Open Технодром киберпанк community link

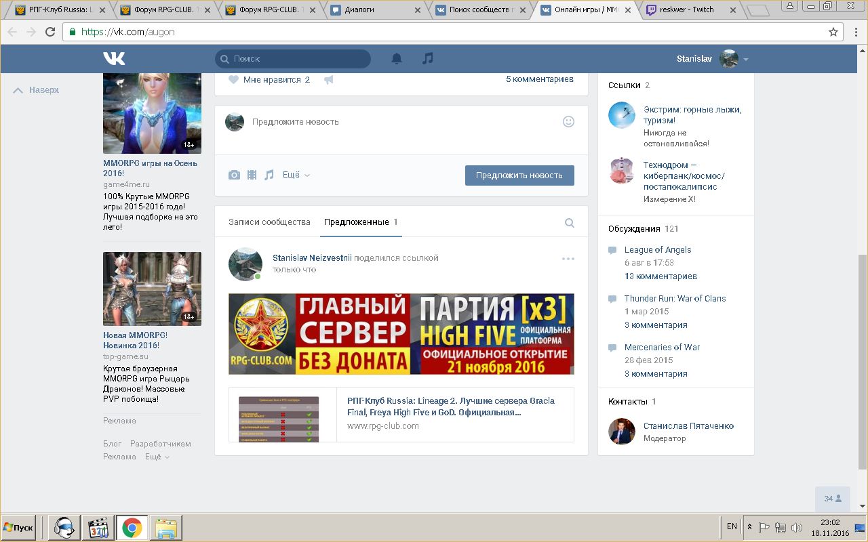(x=684, y=176)
